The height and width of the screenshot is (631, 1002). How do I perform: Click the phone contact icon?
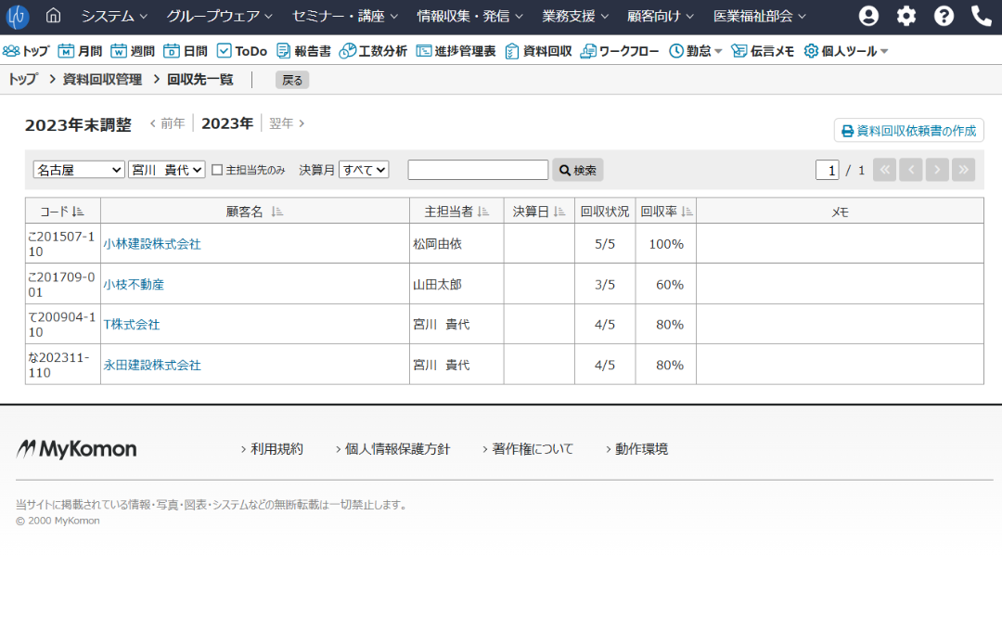pyautogui.click(x=981, y=16)
